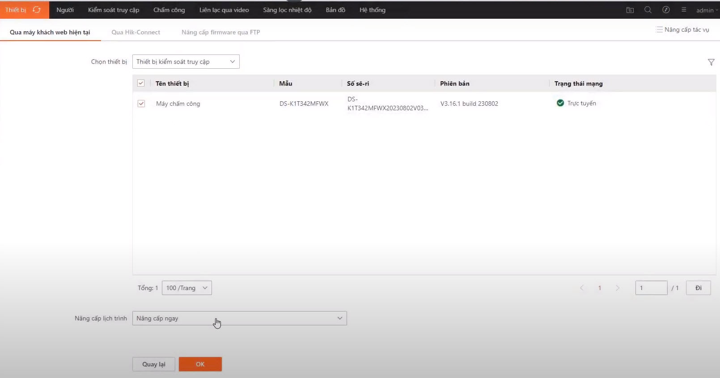Click the page number input field

(x=651, y=288)
